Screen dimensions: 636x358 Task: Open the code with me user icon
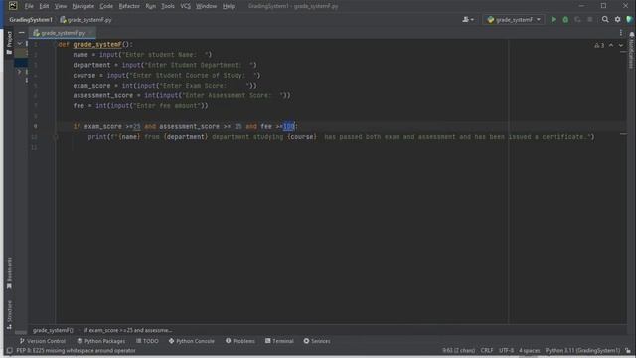tap(468, 20)
